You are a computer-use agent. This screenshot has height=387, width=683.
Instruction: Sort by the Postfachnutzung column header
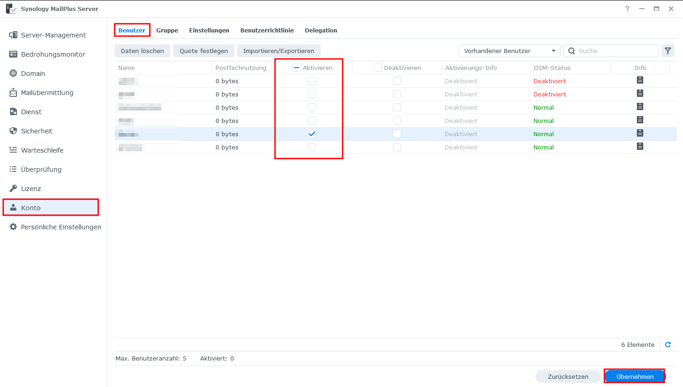pos(241,68)
